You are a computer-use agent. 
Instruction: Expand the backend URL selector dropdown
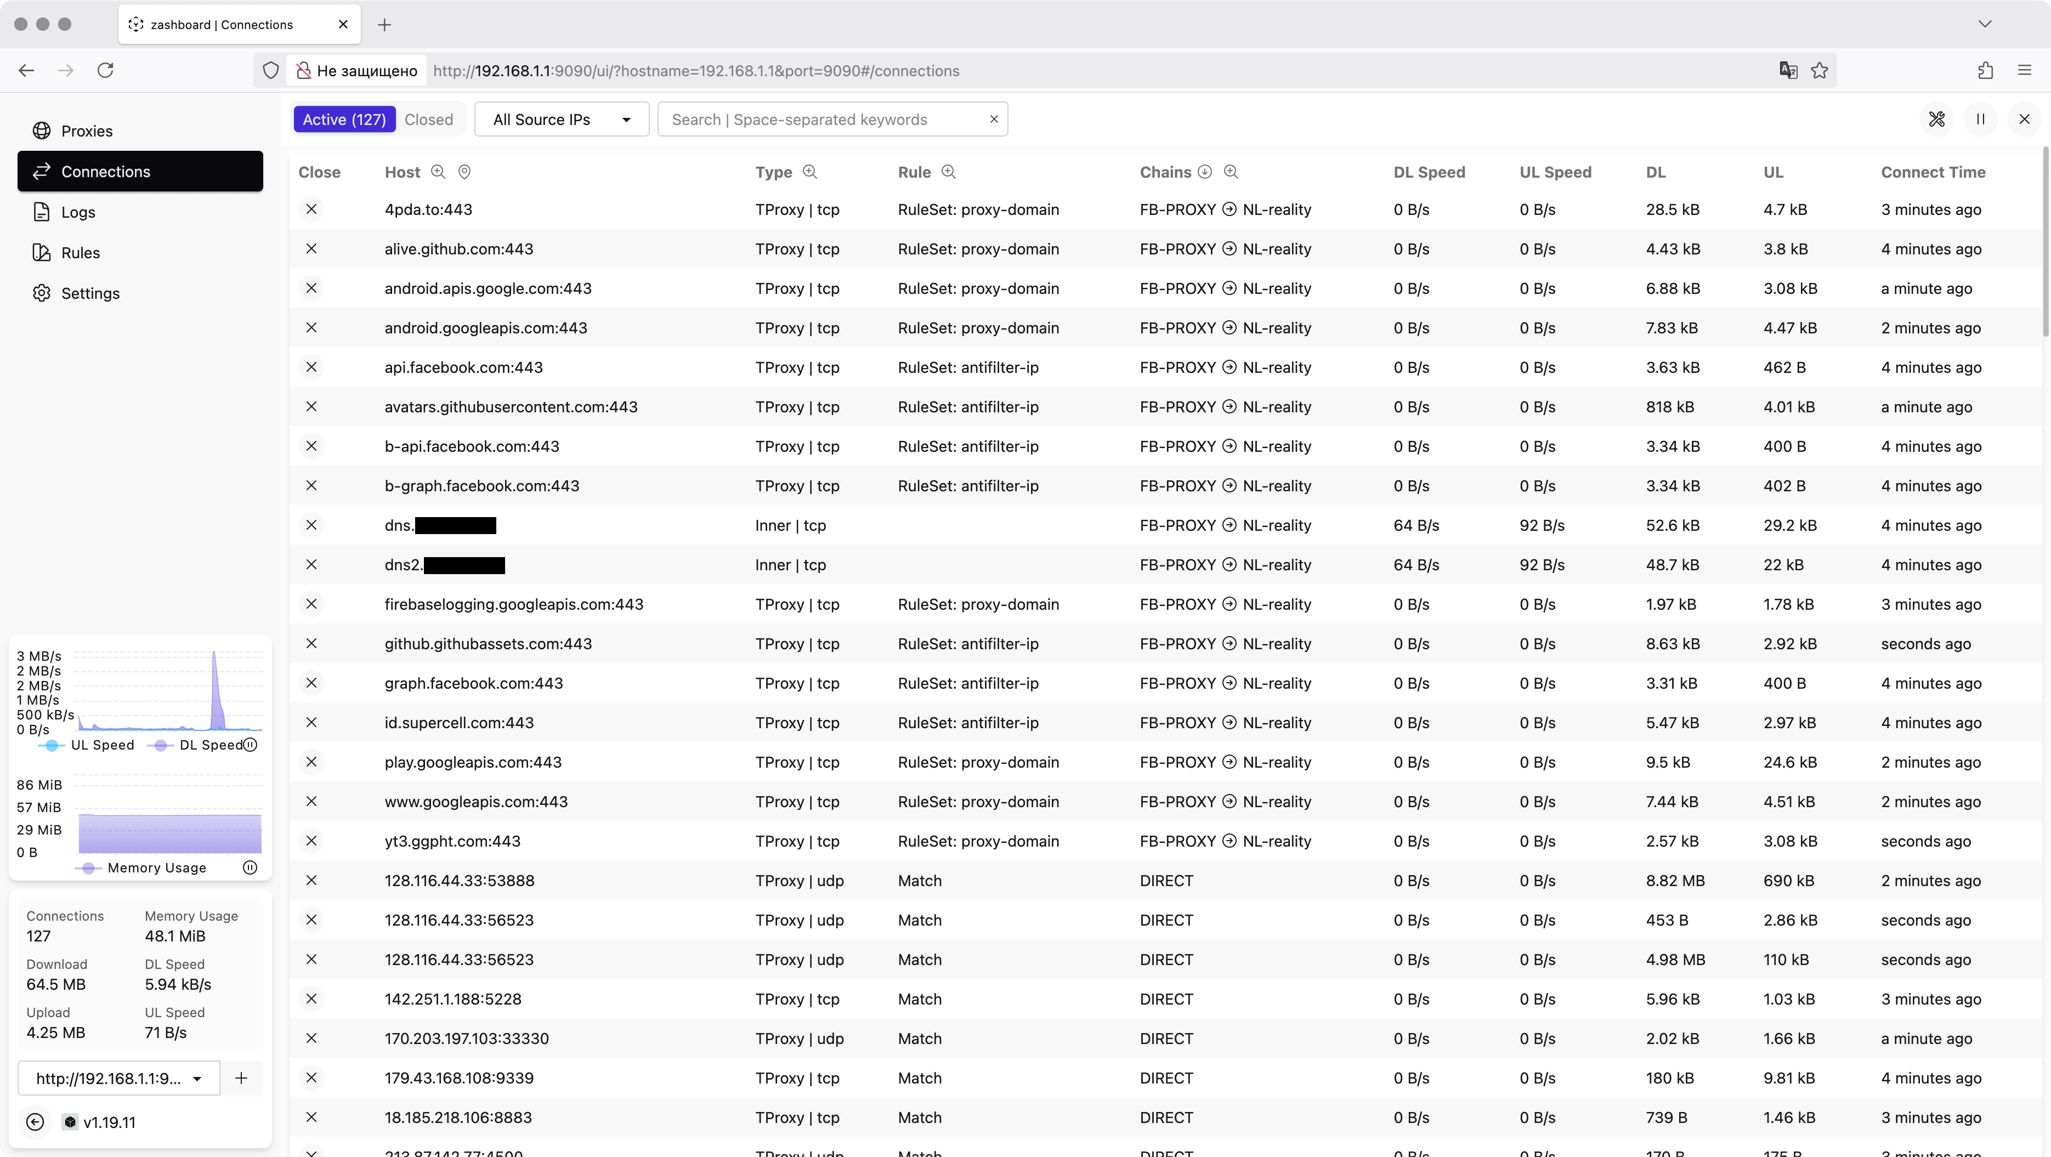(118, 1078)
